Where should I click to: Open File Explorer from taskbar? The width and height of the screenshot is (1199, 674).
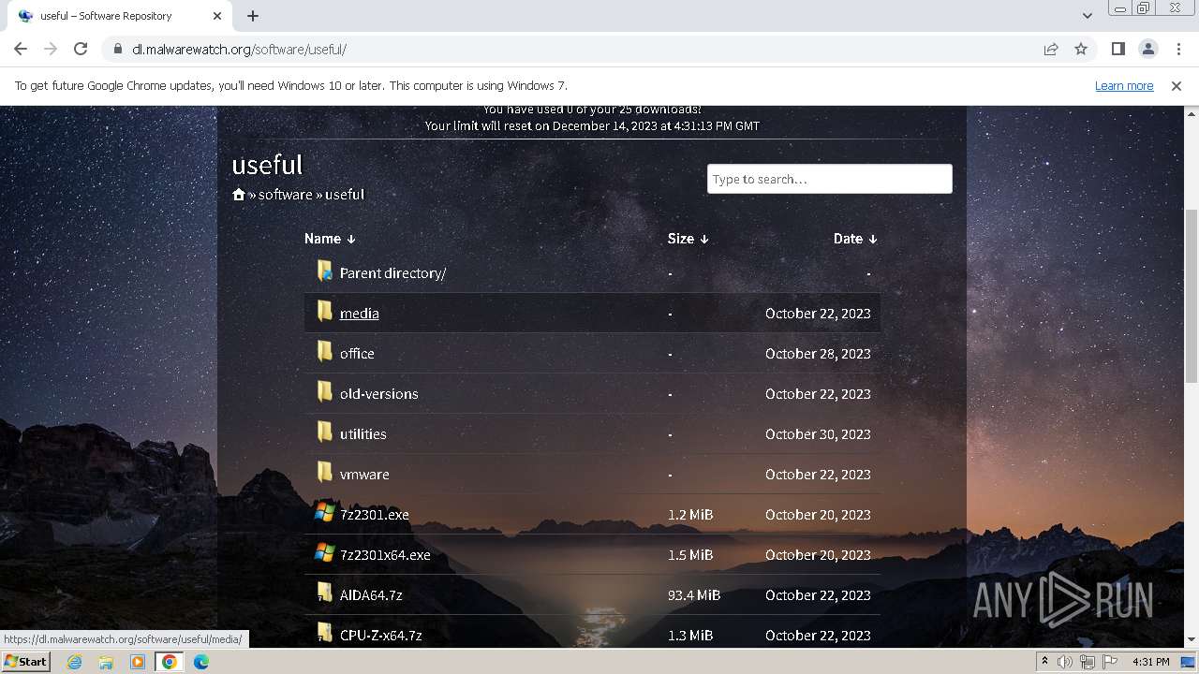(106, 662)
